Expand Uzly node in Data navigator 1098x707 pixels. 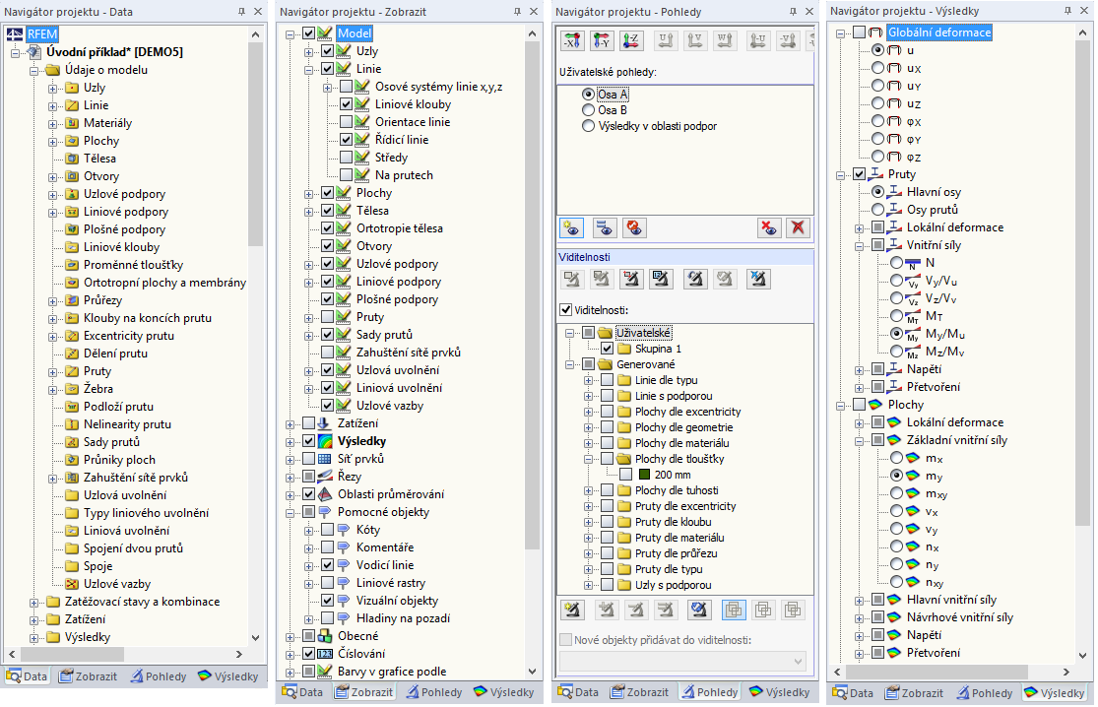(x=52, y=89)
